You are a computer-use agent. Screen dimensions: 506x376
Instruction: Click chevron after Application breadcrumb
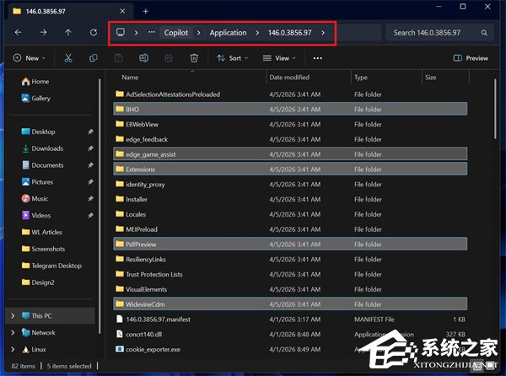257,33
